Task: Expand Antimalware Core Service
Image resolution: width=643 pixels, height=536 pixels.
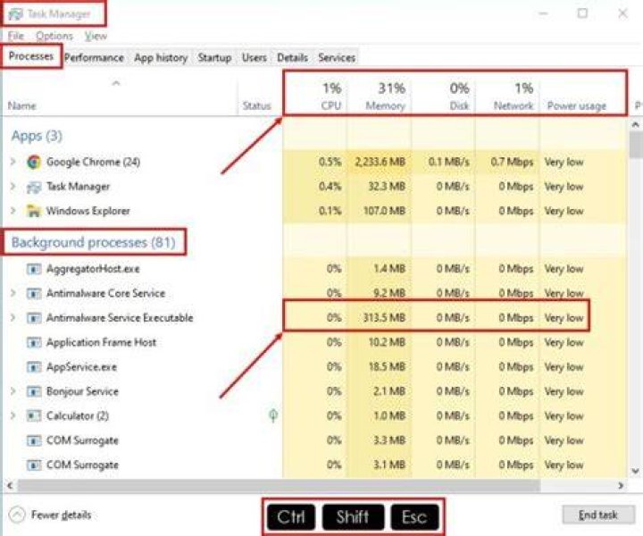Action: pos(13,294)
